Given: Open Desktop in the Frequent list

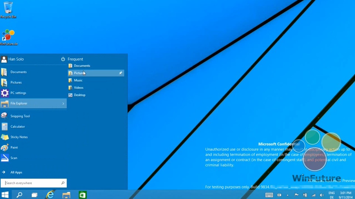Looking at the screenshot, I should click(96, 95).
